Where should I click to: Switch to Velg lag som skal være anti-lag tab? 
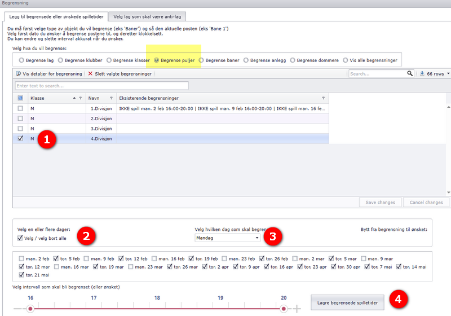coord(147,17)
